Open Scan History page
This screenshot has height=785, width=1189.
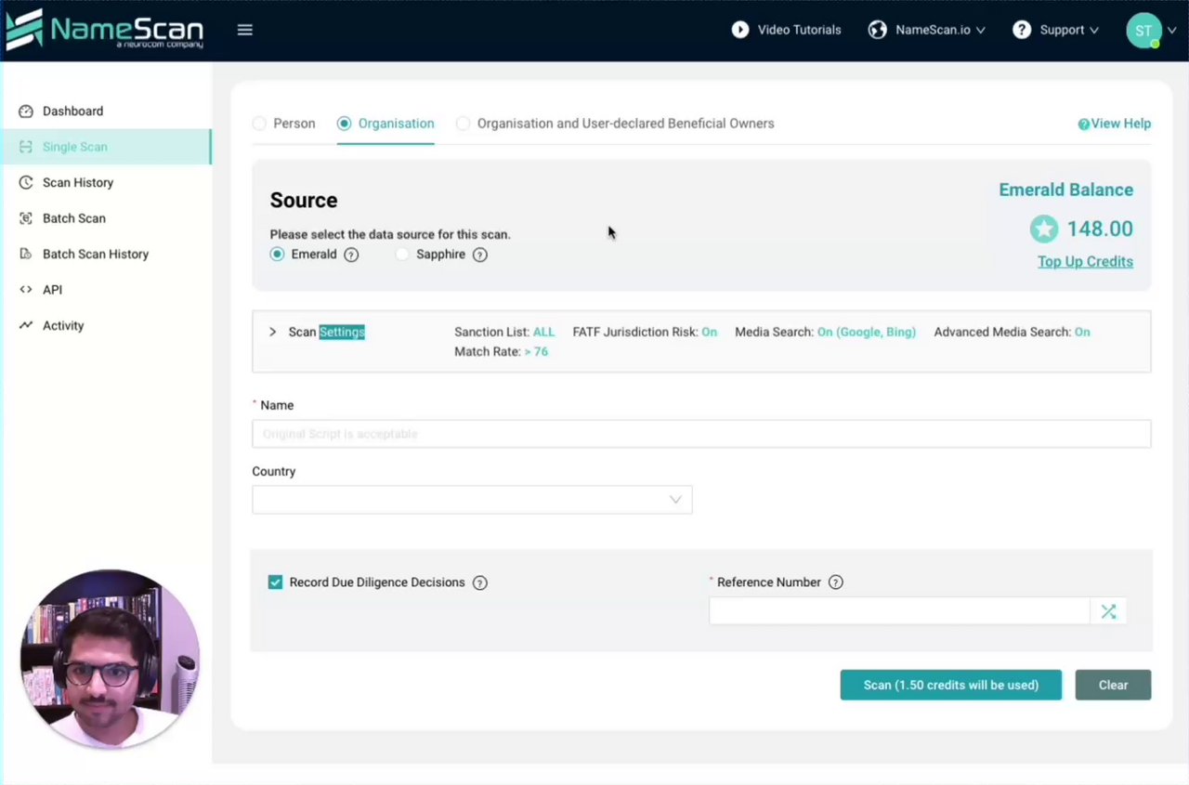(78, 183)
